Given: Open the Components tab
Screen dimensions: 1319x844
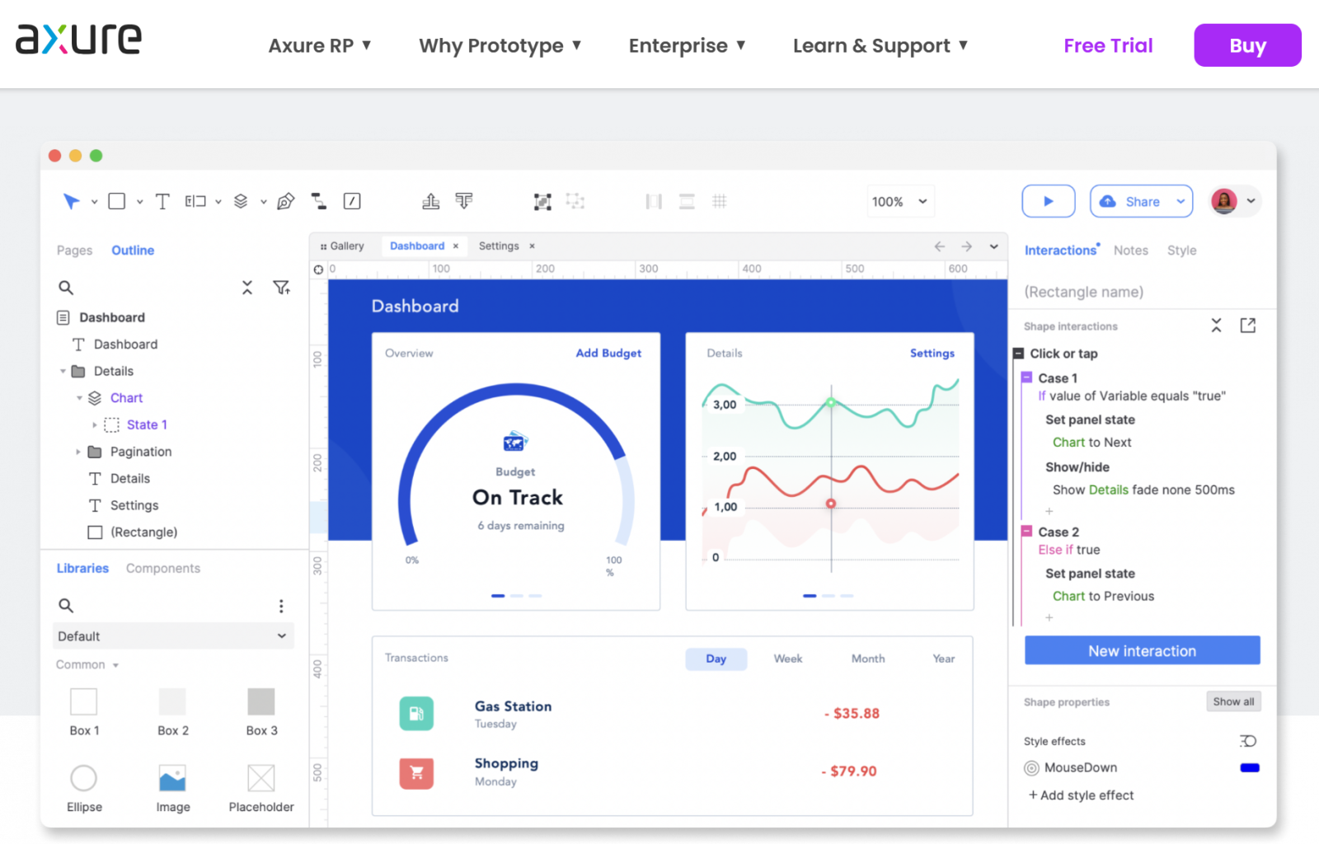Looking at the screenshot, I should click(x=163, y=569).
